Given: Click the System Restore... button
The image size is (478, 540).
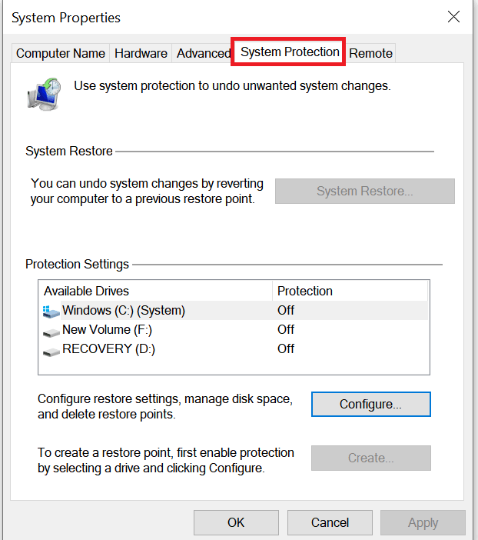Looking at the screenshot, I should (365, 192).
